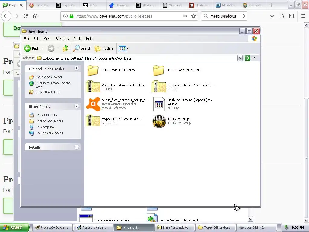Image resolution: width=309 pixels, height=232 pixels.
Task: Click the green Back arrow in Downloads
Action: (27, 48)
